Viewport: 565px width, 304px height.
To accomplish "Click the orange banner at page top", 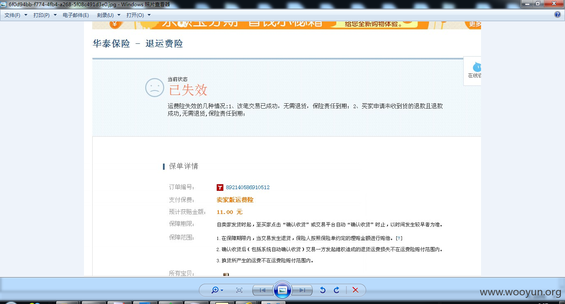I will point(287,25).
